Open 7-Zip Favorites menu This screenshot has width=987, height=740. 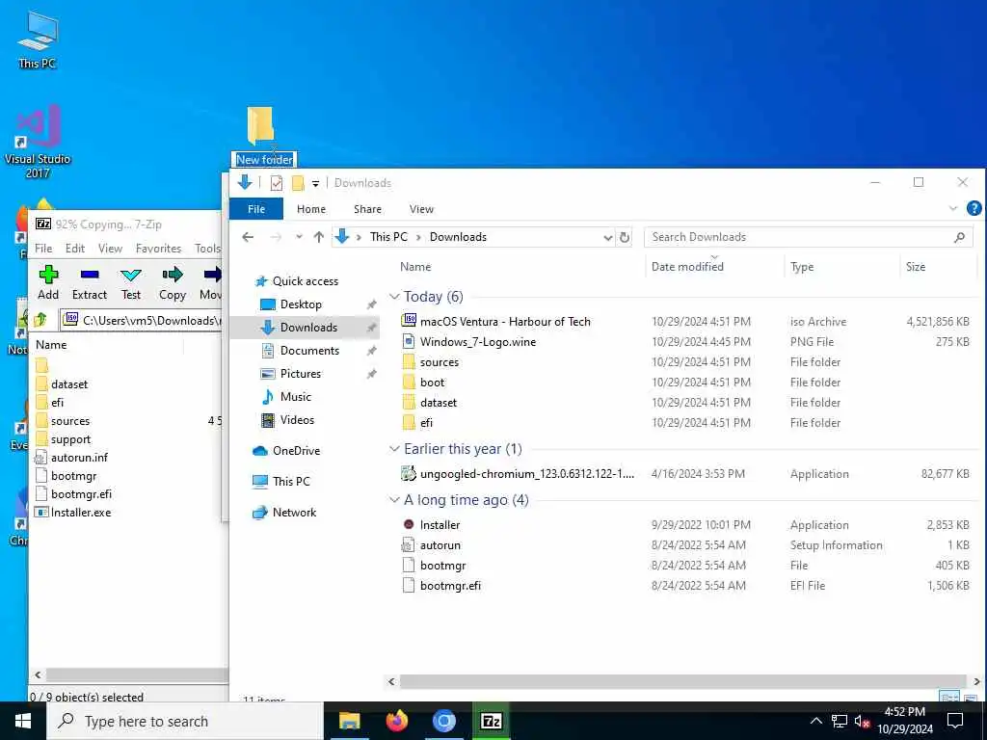pos(159,249)
